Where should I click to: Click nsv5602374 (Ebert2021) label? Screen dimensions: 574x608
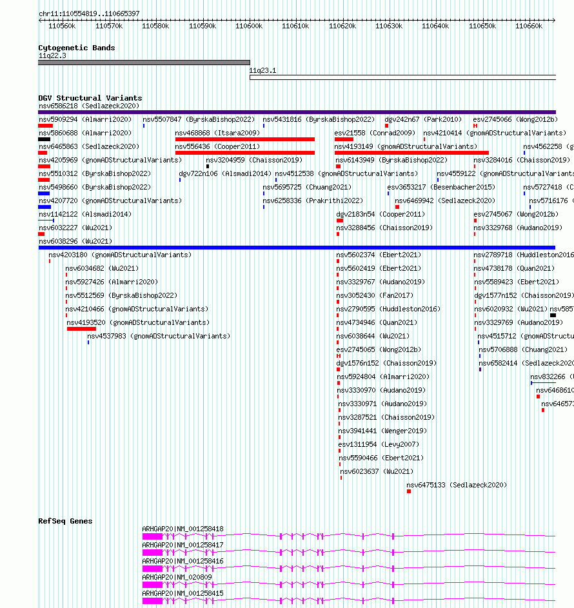pyautogui.click(x=379, y=255)
